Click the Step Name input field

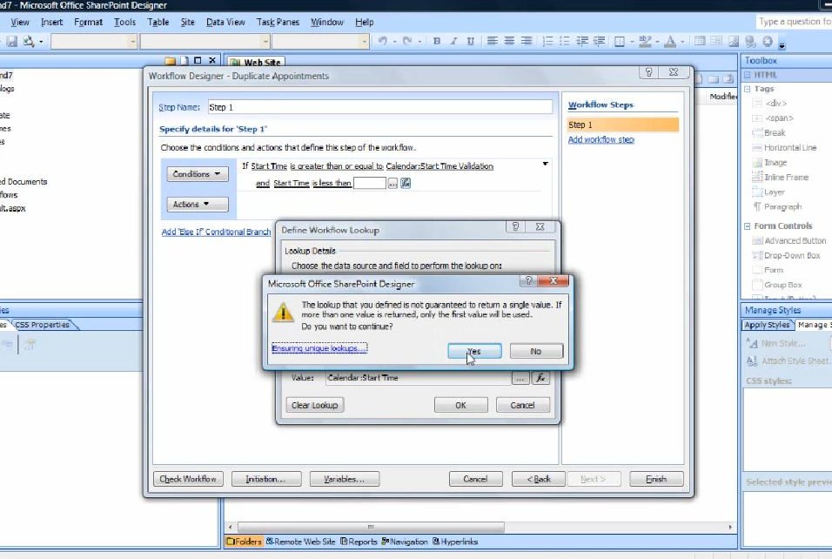pos(380,107)
